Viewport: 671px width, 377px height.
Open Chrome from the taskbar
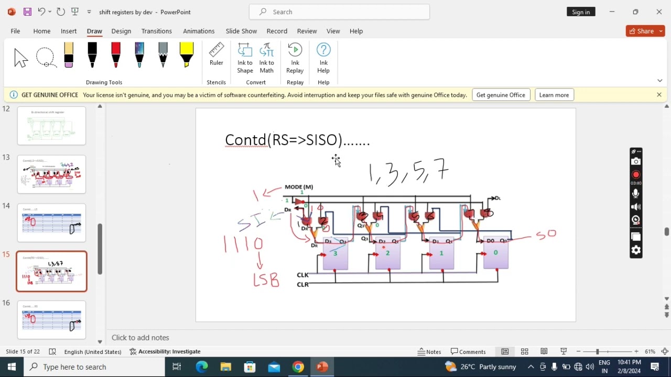pyautogui.click(x=298, y=367)
